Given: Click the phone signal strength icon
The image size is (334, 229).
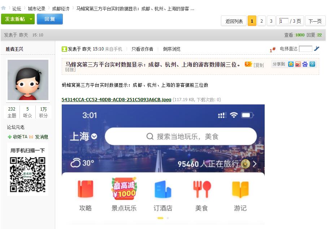Looking at the screenshot, I should (222, 115).
